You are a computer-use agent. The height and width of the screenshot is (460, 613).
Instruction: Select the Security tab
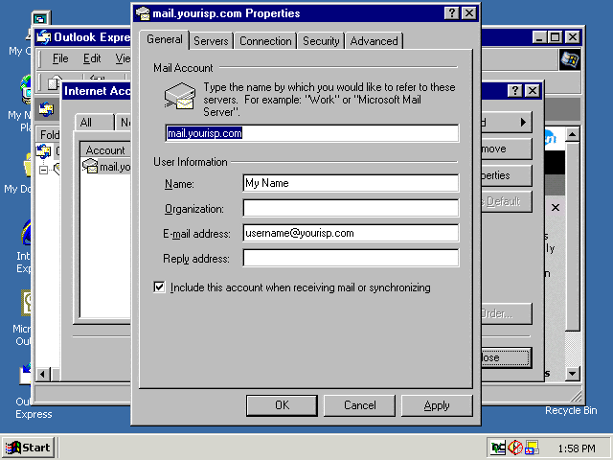pyautogui.click(x=321, y=41)
